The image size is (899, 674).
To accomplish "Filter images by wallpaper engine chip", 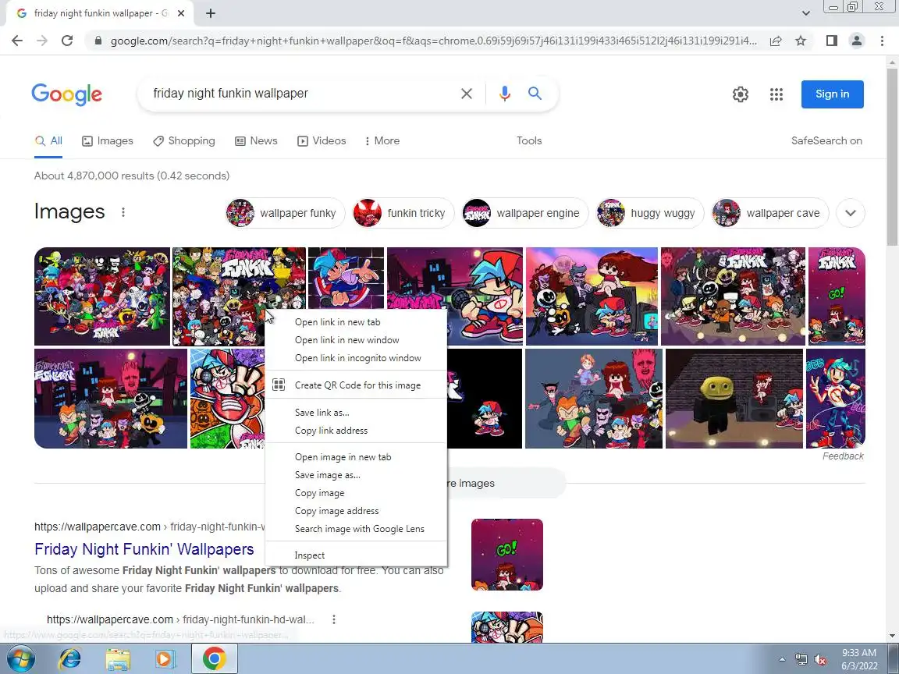I will [x=525, y=213].
